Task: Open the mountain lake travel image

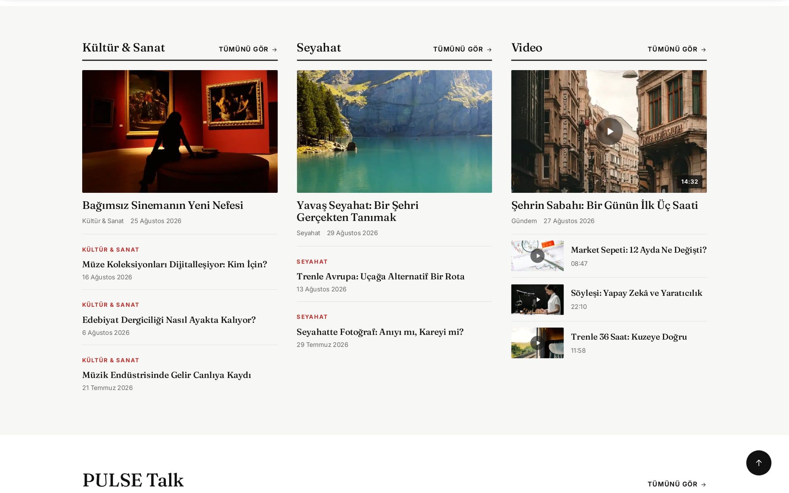Action: click(394, 131)
